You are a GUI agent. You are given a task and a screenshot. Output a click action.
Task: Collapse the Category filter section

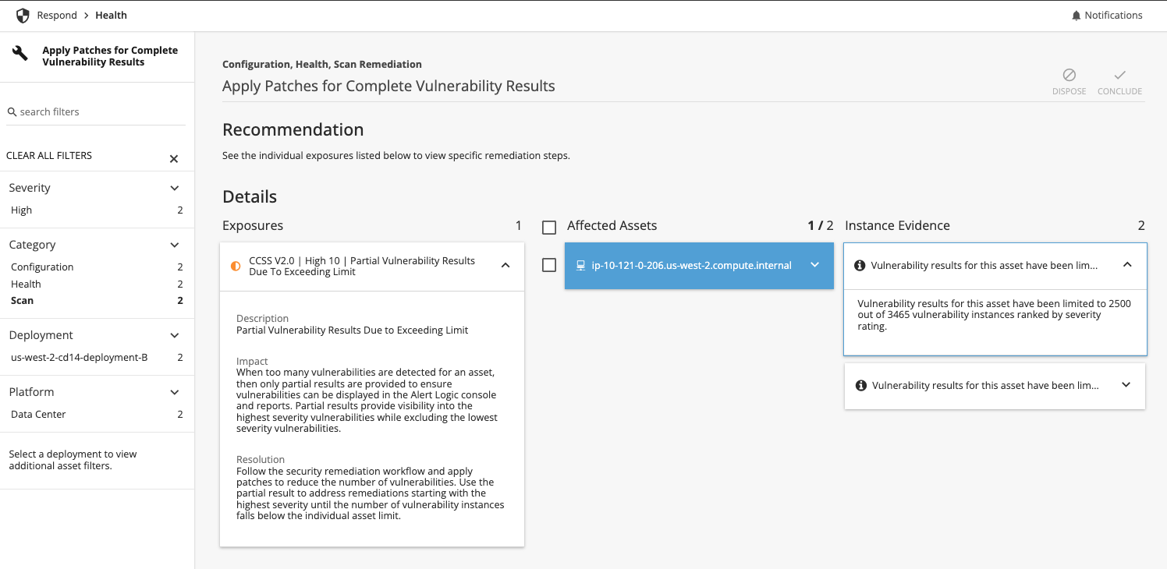coord(174,245)
